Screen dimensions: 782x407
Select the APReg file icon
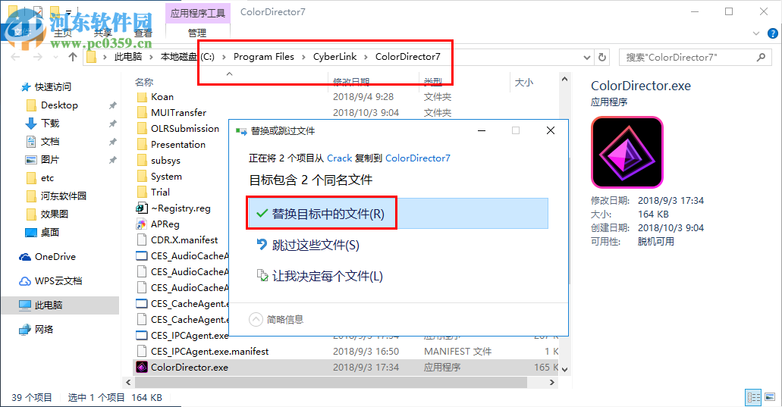142,224
